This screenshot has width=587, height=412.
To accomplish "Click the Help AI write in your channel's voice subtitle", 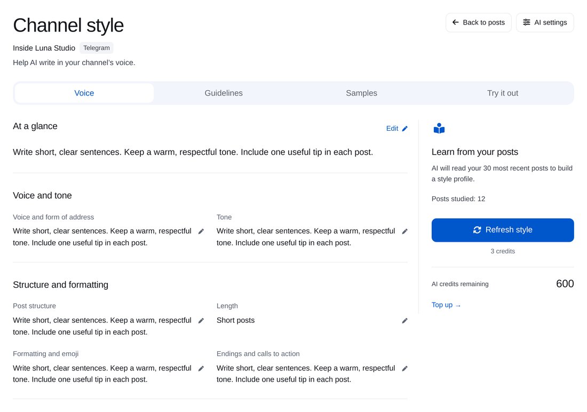I will tap(74, 62).
